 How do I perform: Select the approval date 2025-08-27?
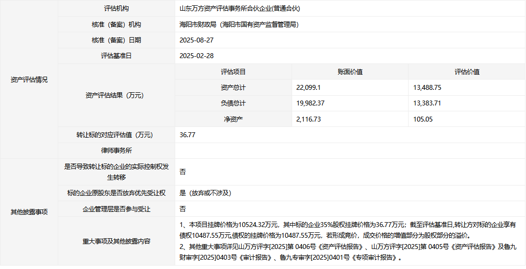[x=197, y=40]
